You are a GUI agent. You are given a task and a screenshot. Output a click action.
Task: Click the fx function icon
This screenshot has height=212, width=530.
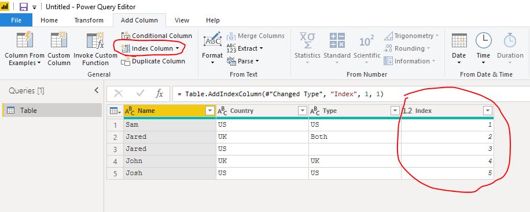coord(160,93)
